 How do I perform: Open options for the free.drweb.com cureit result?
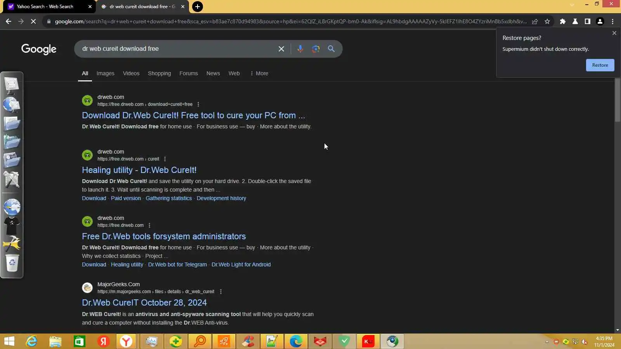(165, 159)
